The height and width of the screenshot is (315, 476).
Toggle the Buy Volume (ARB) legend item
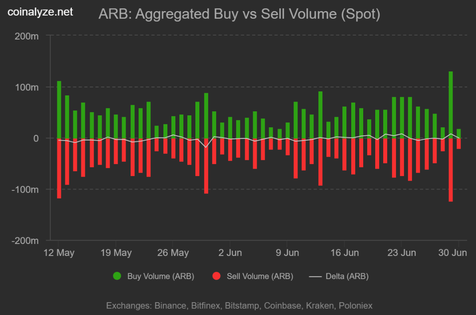[x=153, y=276]
